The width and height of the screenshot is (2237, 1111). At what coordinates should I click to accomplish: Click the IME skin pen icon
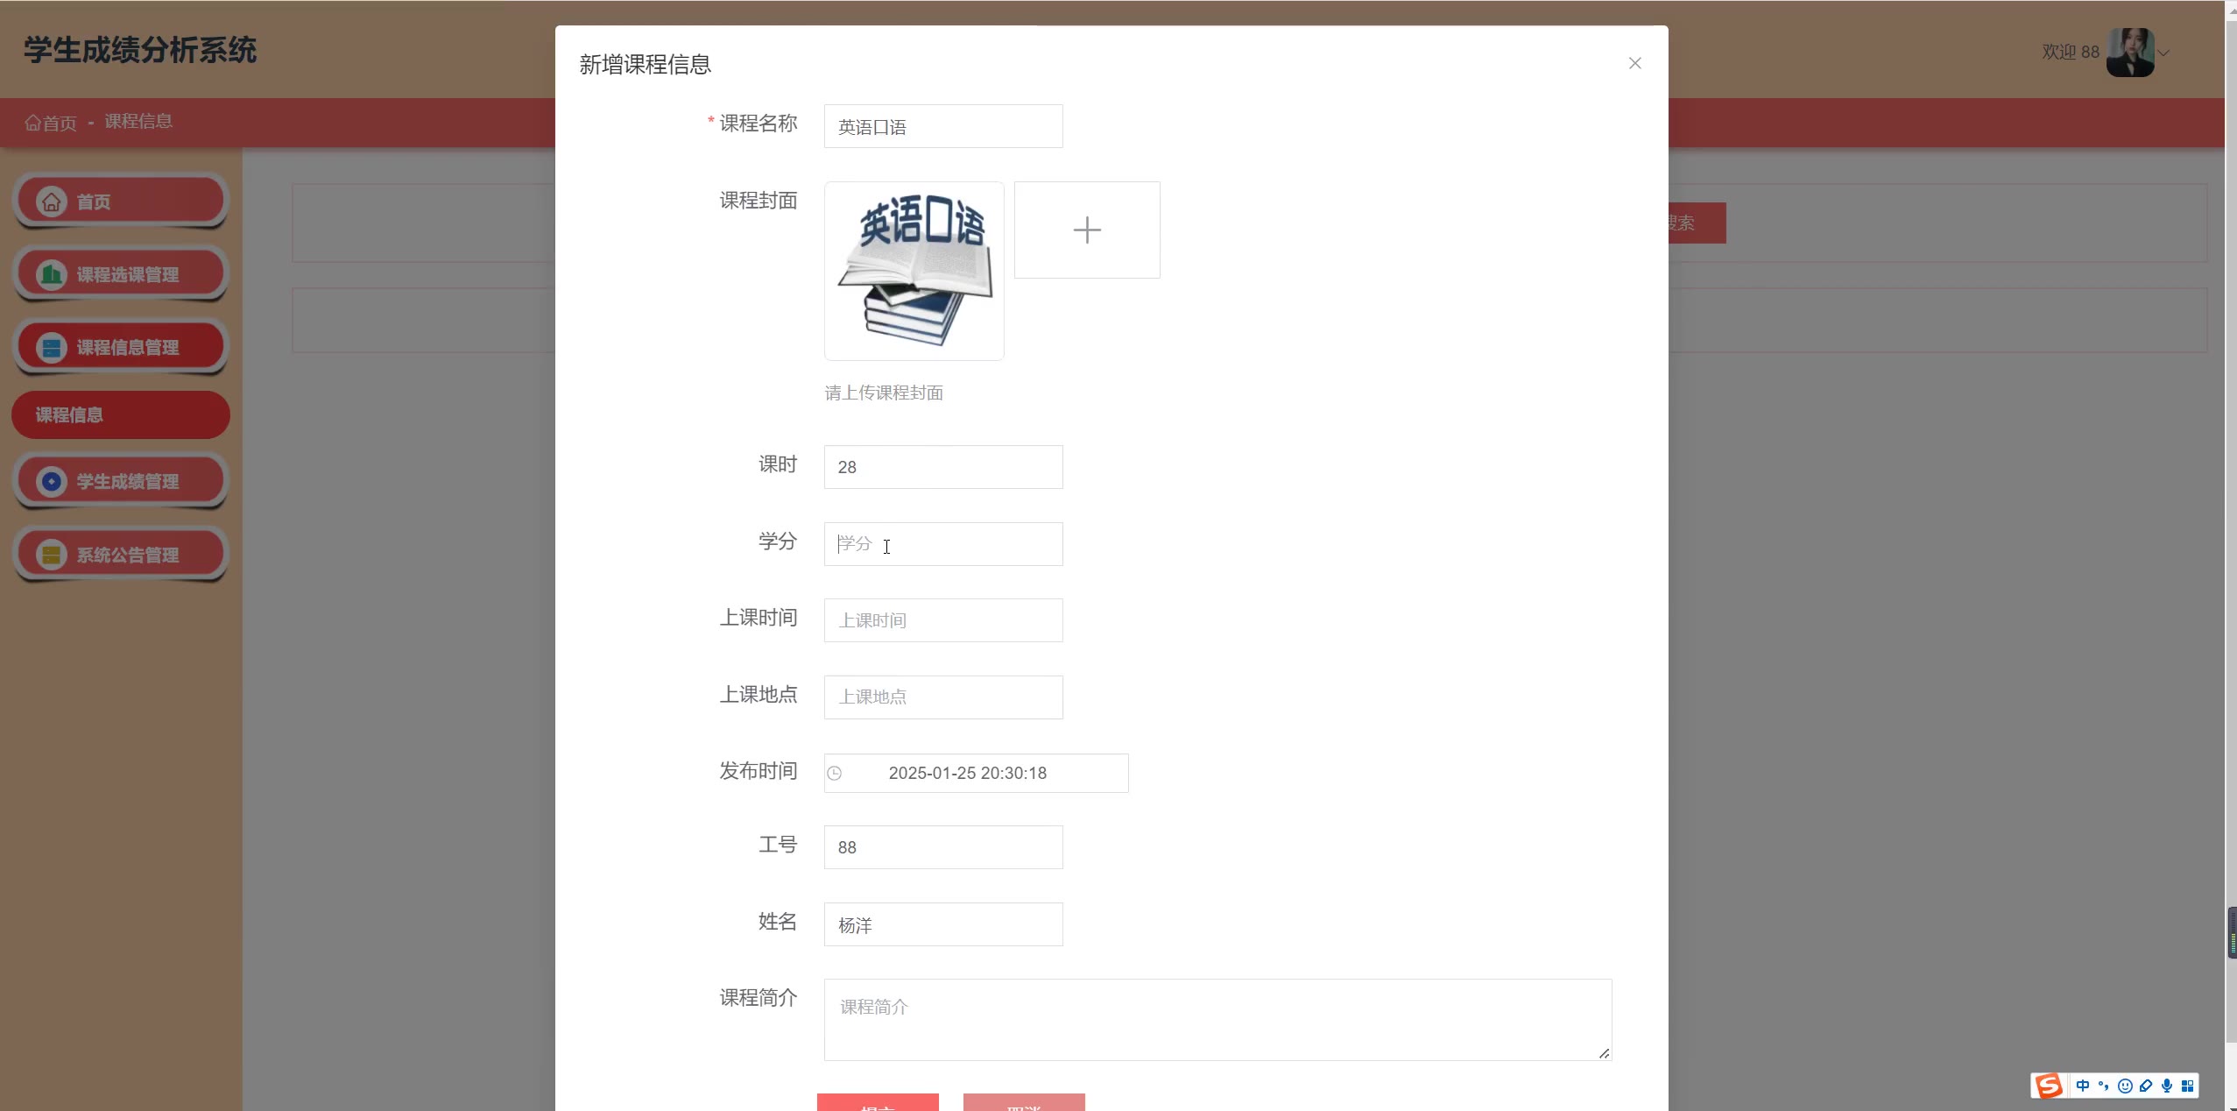point(2146,1086)
